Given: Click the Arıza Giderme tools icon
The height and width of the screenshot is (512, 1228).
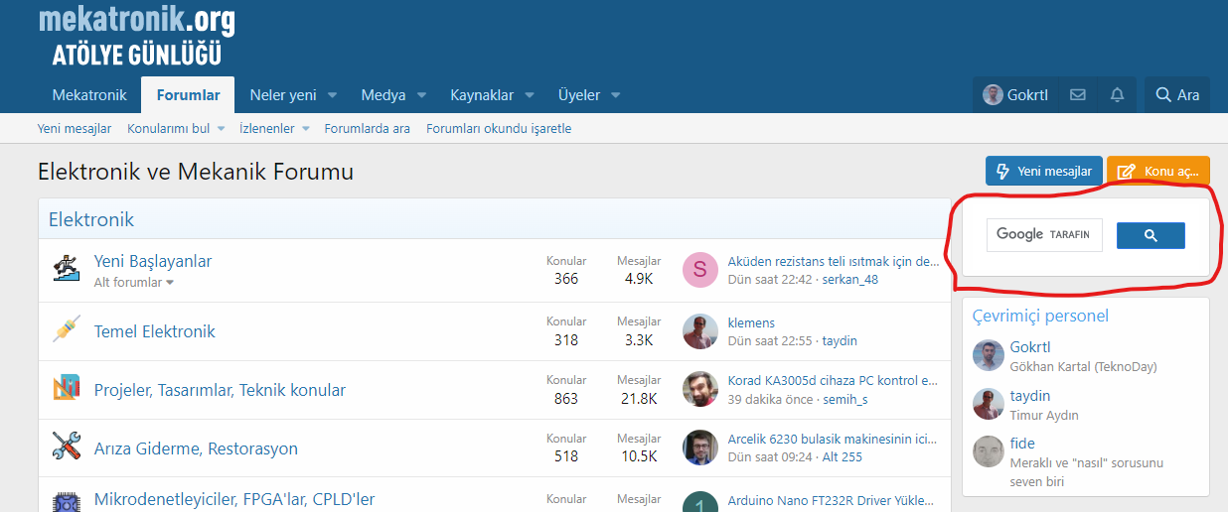Looking at the screenshot, I should click(66, 447).
